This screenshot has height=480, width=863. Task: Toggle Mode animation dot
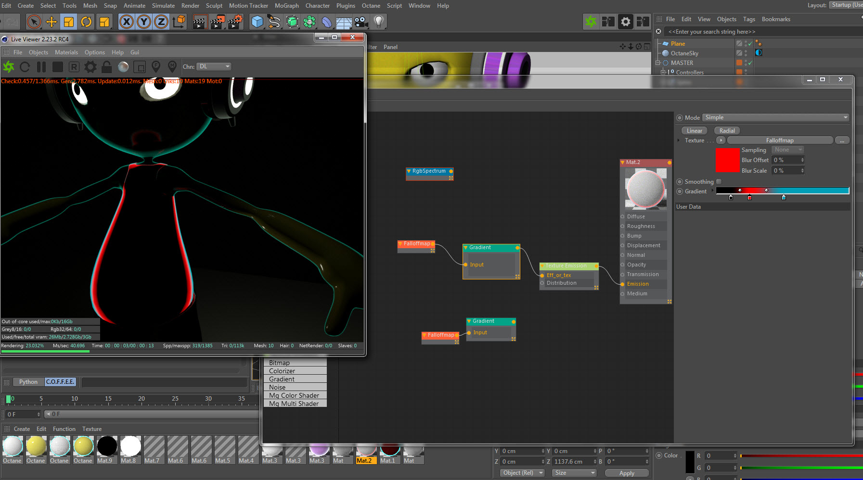click(x=680, y=118)
